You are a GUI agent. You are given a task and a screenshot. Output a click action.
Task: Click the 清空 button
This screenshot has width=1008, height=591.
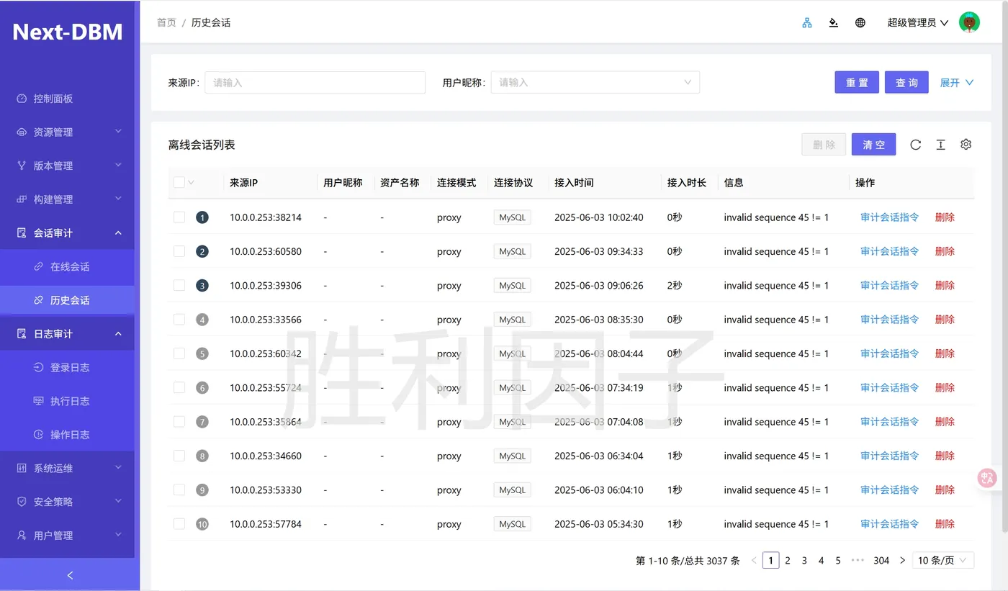pyautogui.click(x=874, y=145)
